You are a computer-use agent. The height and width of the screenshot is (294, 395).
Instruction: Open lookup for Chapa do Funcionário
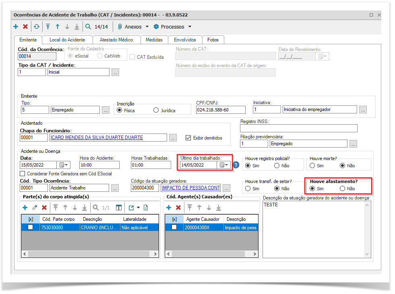click(x=173, y=138)
